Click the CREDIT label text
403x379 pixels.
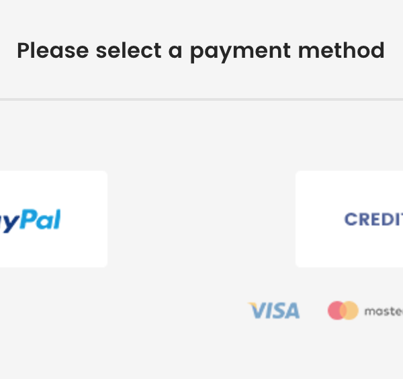pos(373,219)
